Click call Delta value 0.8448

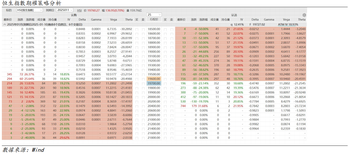(x=81, y=29)
